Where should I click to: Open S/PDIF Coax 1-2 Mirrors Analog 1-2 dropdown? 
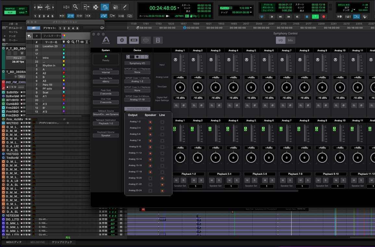point(137,81)
